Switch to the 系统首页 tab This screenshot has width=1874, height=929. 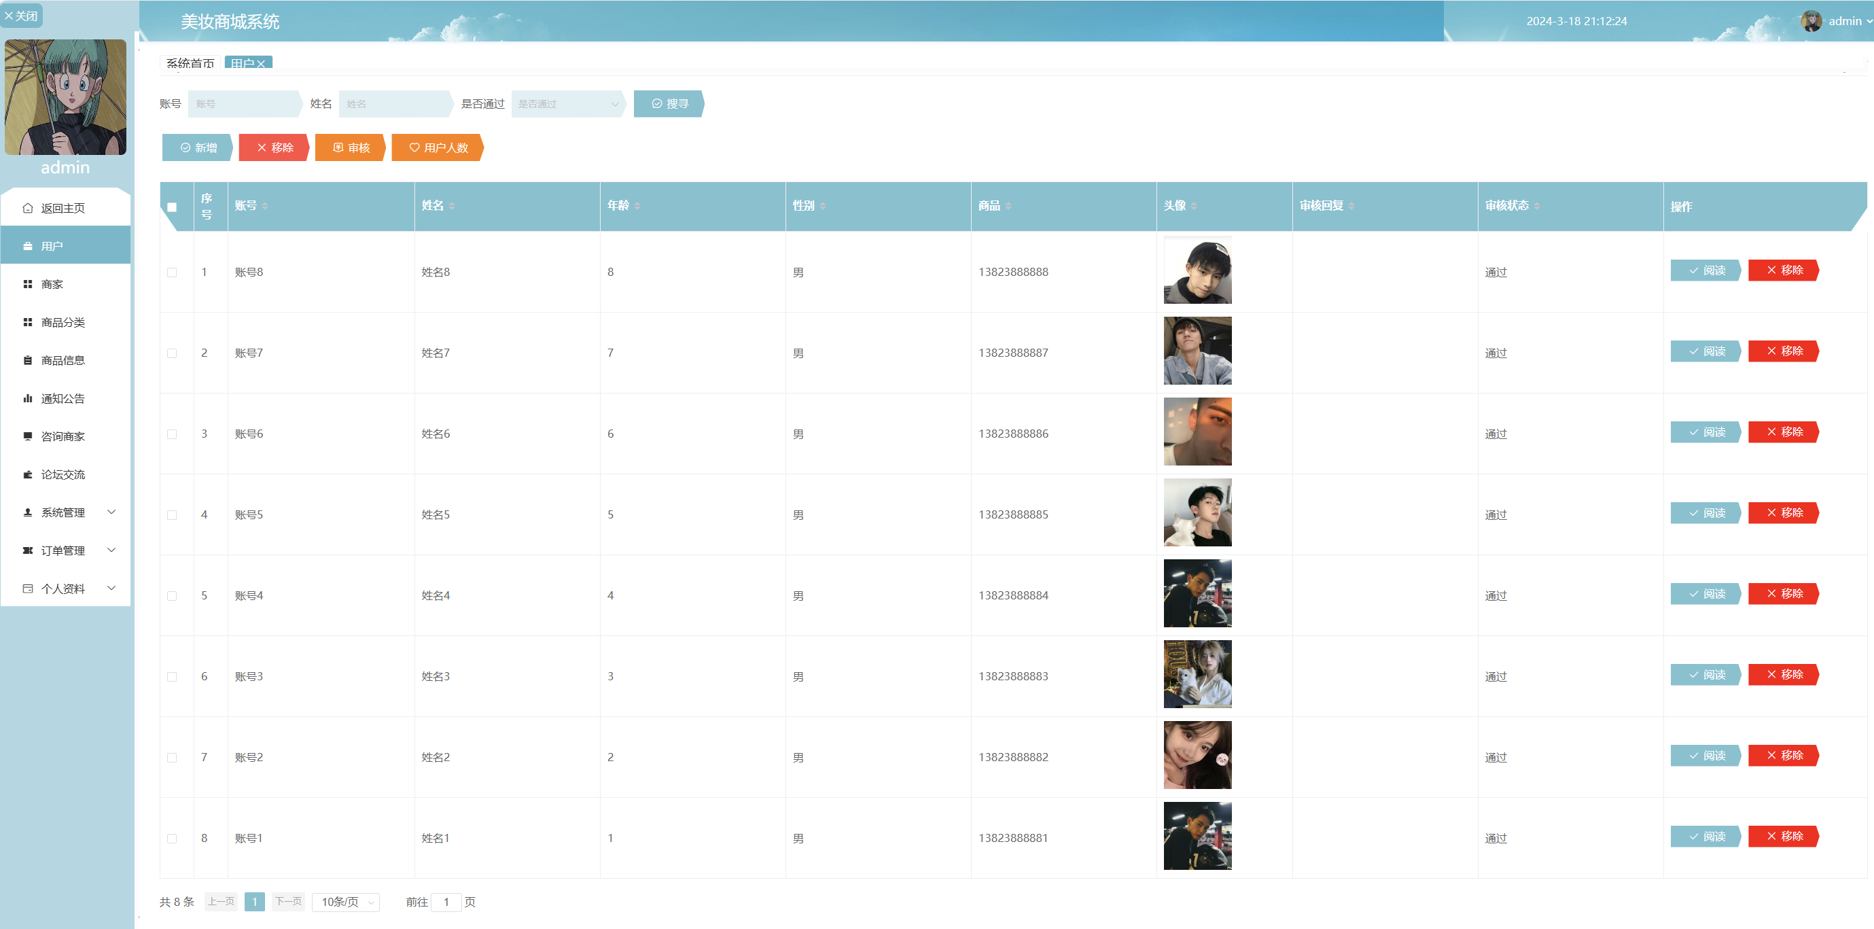(190, 64)
